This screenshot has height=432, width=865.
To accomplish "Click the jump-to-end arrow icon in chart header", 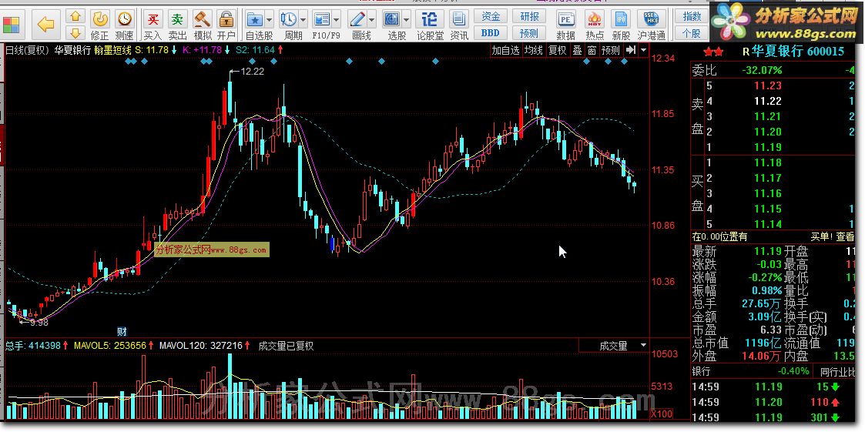I will click(631, 50).
